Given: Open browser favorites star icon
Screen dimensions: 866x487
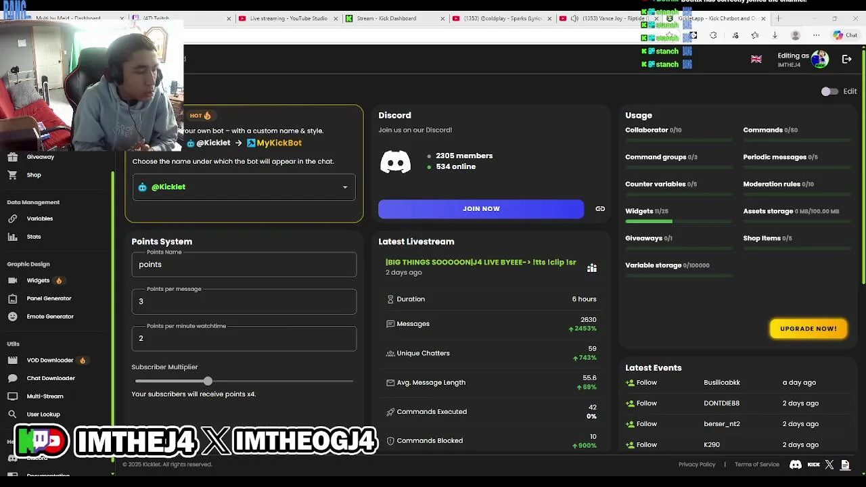Looking at the screenshot, I should (x=755, y=35).
